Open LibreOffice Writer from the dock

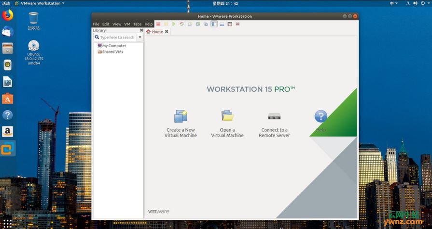click(8, 82)
